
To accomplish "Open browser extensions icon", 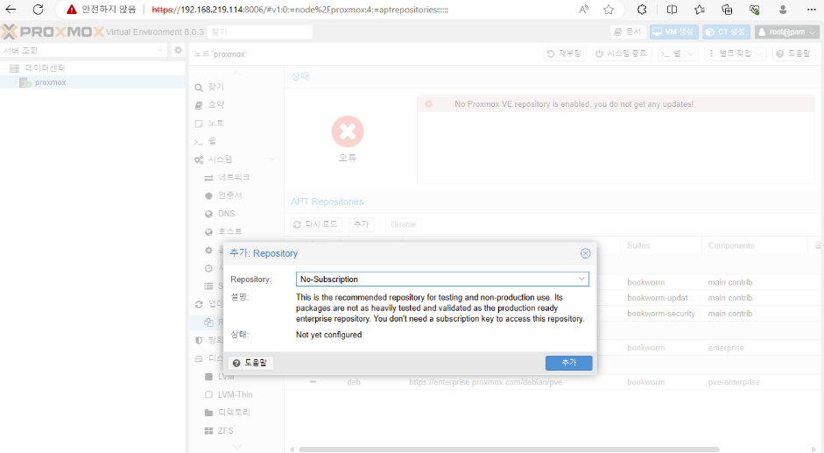I will tap(642, 10).
